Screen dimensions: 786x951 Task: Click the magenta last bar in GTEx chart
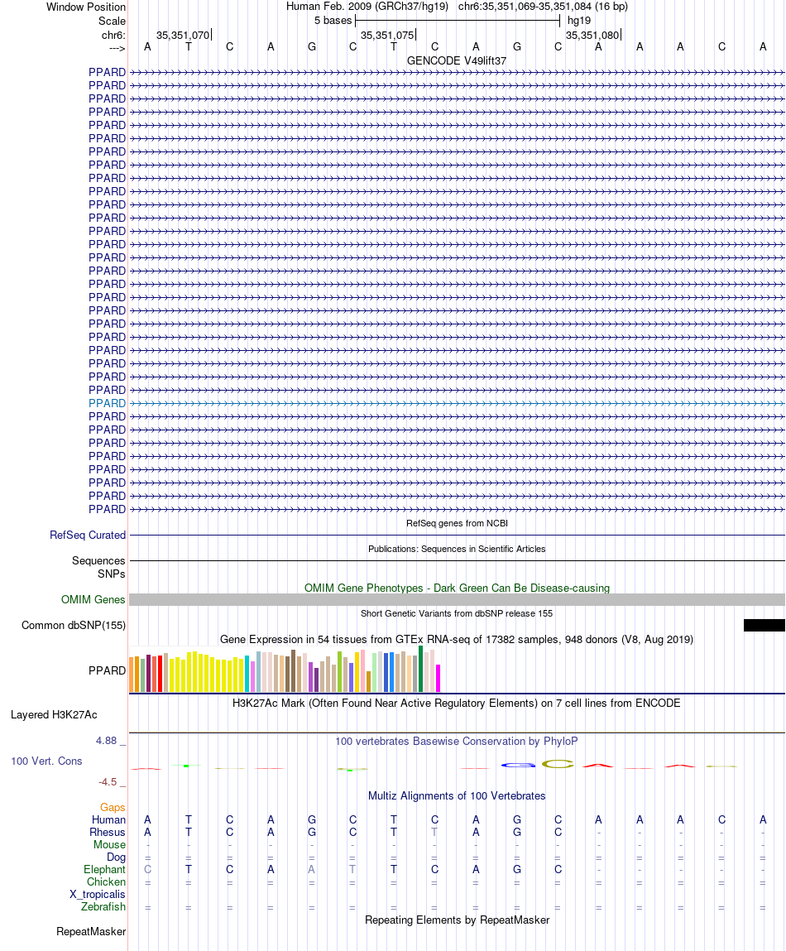tap(438, 678)
